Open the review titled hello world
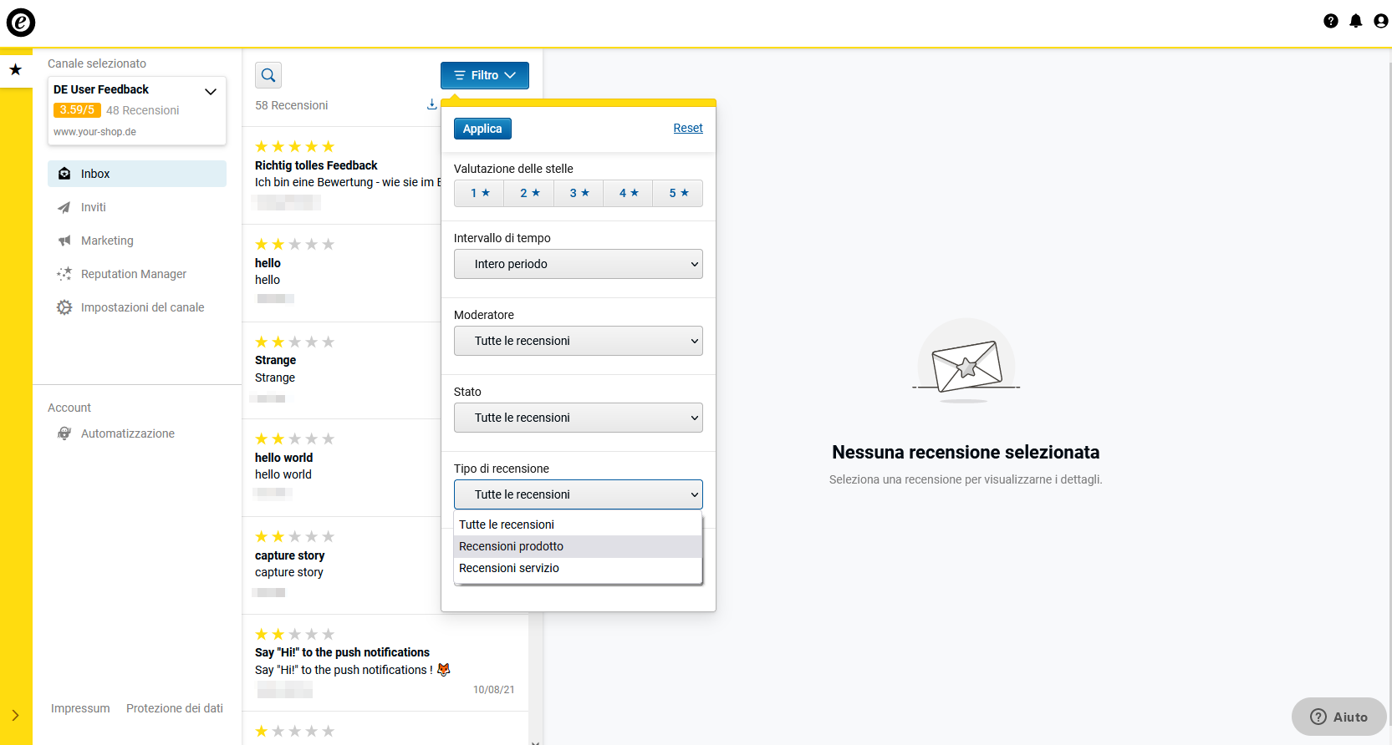 [x=342, y=468]
